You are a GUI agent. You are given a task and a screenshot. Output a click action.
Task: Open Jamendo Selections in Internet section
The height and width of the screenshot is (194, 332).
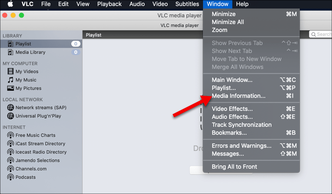pyautogui.click(x=37, y=160)
